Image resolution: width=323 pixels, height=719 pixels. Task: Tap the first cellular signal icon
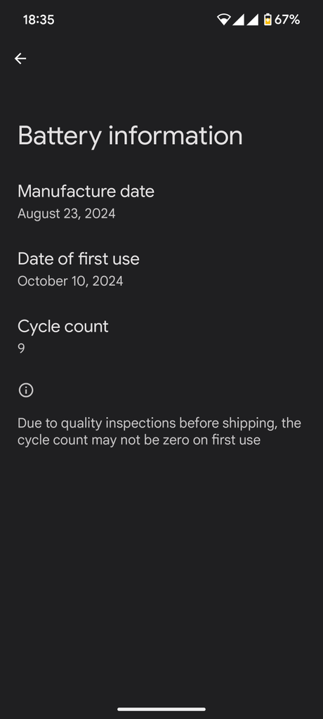(x=237, y=20)
